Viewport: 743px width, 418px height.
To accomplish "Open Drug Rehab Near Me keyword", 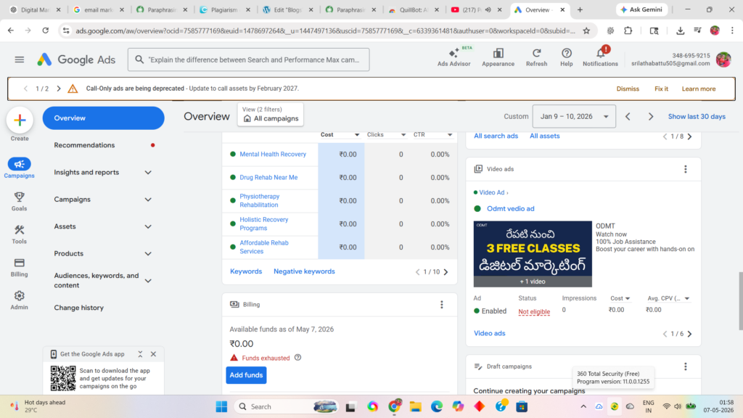I will pos(268,177).
